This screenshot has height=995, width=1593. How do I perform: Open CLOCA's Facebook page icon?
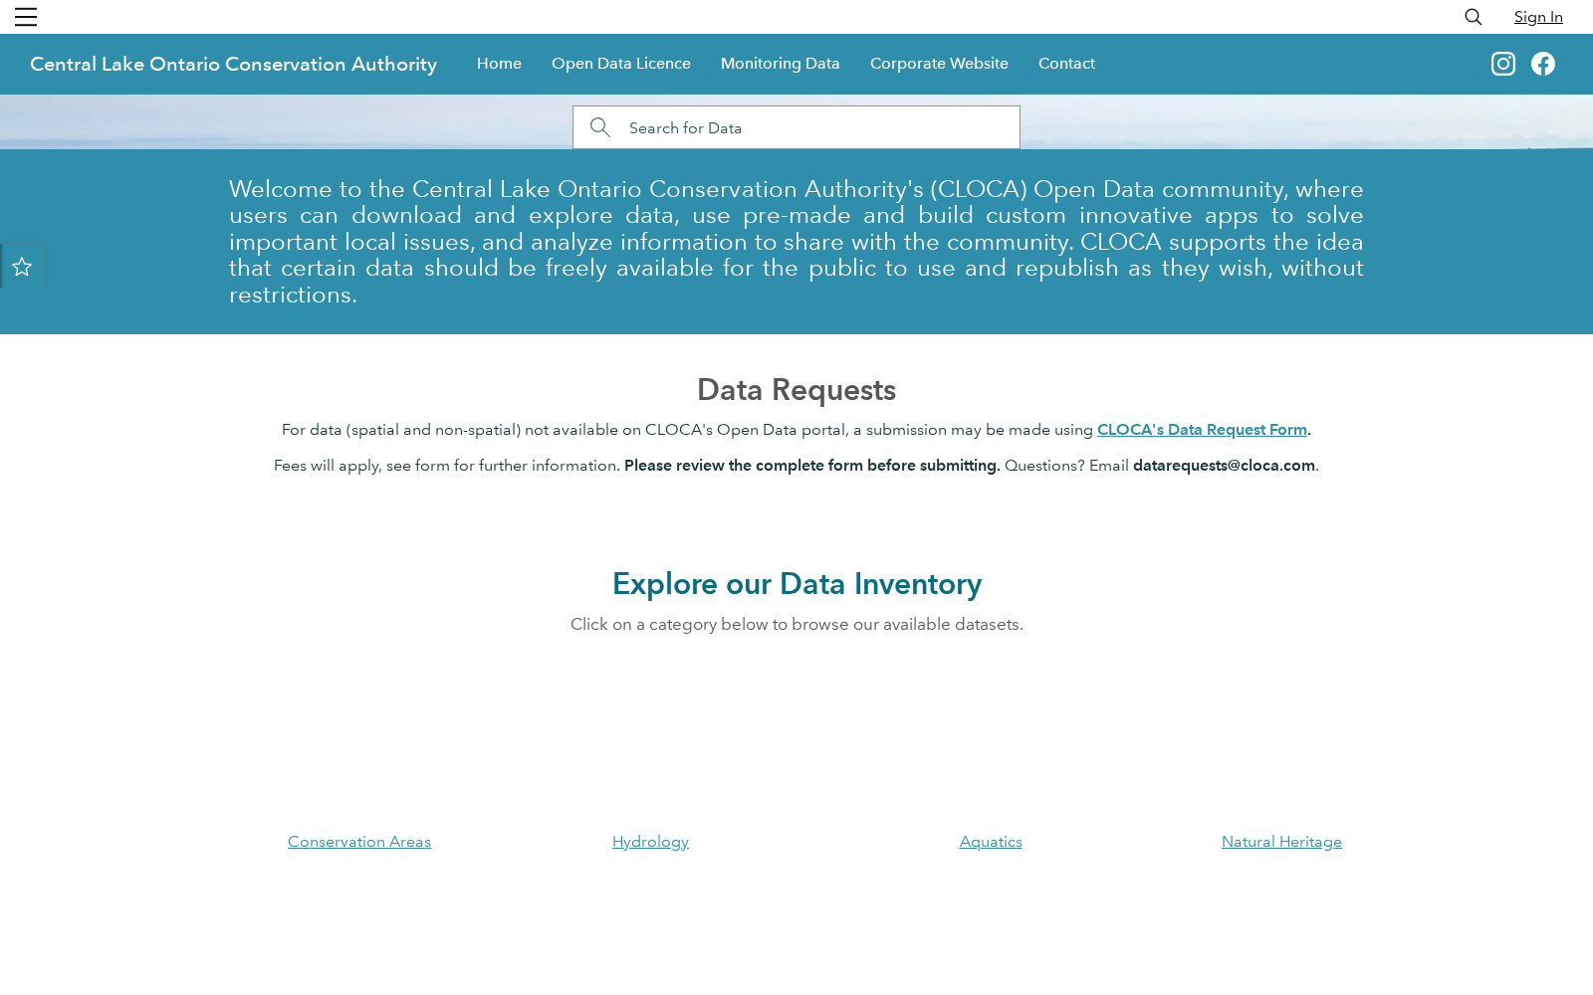pyautogui.click(x=1543, y=64)
